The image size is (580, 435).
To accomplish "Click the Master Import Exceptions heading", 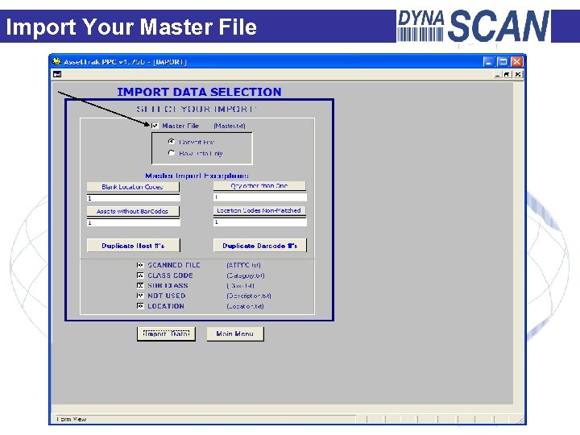I will pos(197,176).
